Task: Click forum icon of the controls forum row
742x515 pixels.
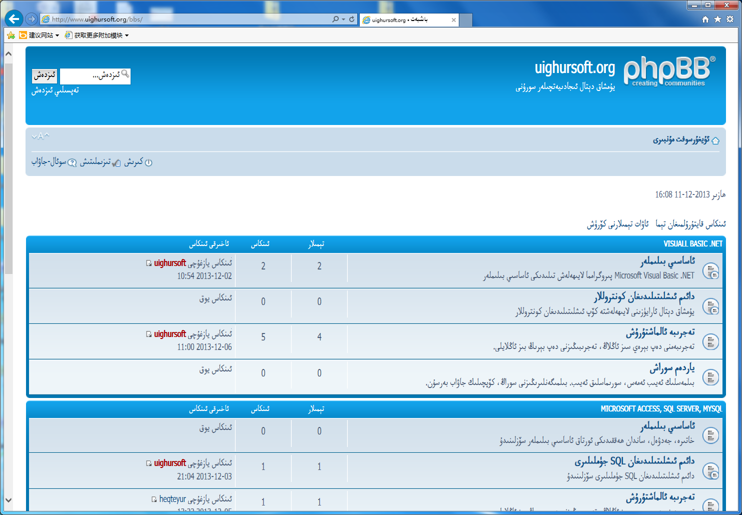Action: click(710, 306)
